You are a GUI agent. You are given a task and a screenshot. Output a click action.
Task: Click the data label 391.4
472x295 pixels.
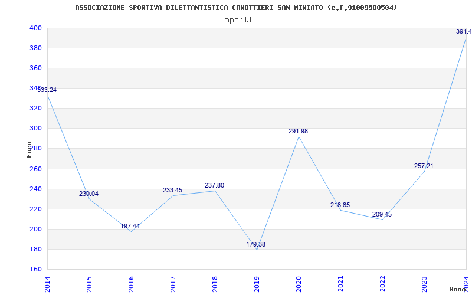click(x=464, y=31)
